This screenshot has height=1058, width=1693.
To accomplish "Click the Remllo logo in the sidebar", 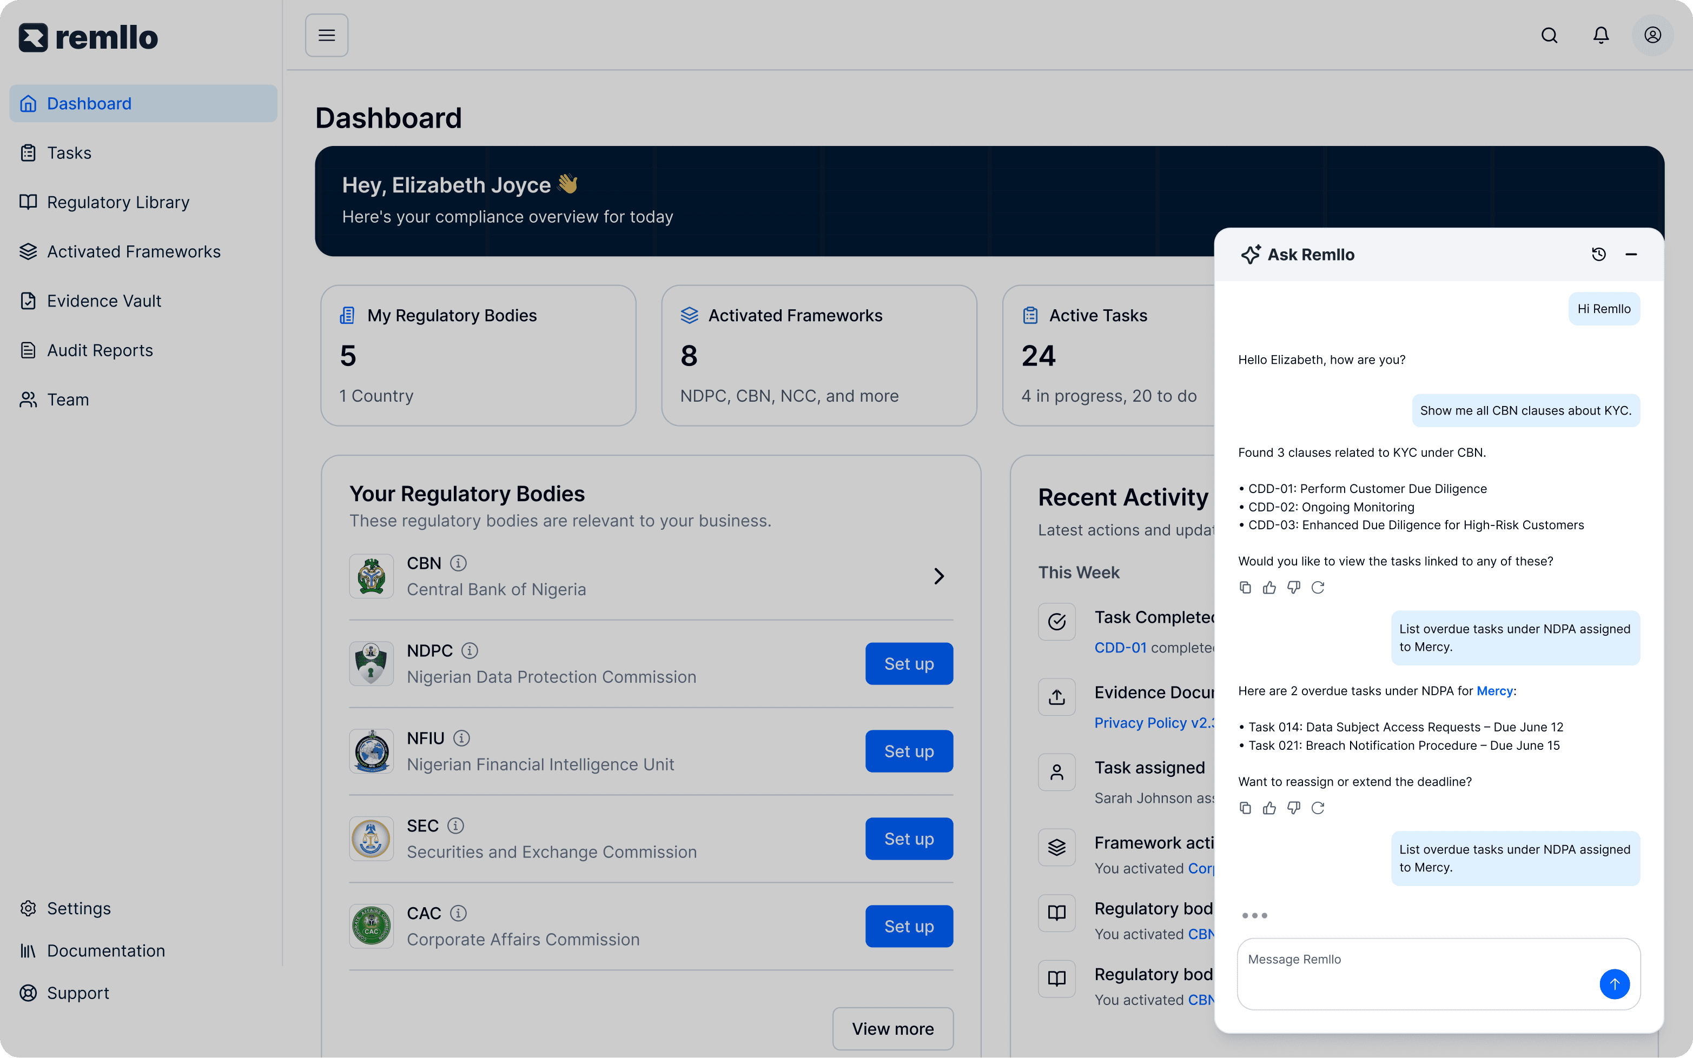I will tap(88, 38).
